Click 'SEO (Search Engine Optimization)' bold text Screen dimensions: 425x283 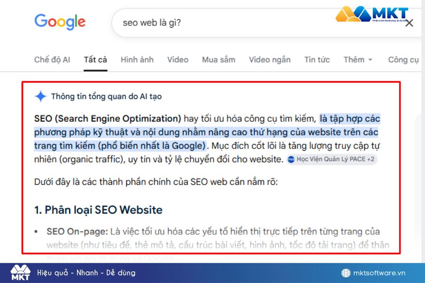[108, 118]
